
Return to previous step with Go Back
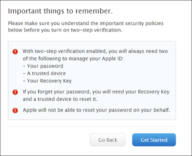point(108,140)
